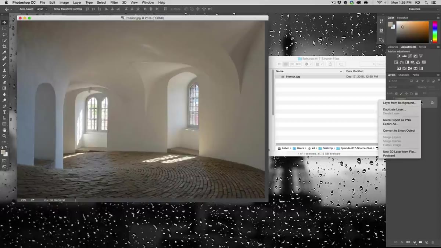Screen dimensions: 441x248
Task: Select the Spot Healing Brush tool
Action: (x=4, y=58)
